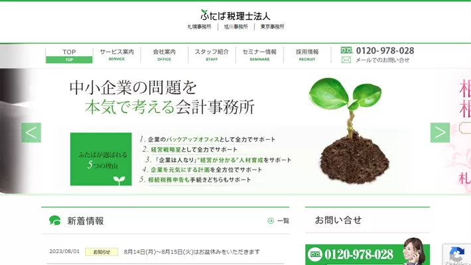The width and height of the screenshot is (471, 265).
Task: Click the free-dial phone icon in header
Action: [x=346, y=50]
